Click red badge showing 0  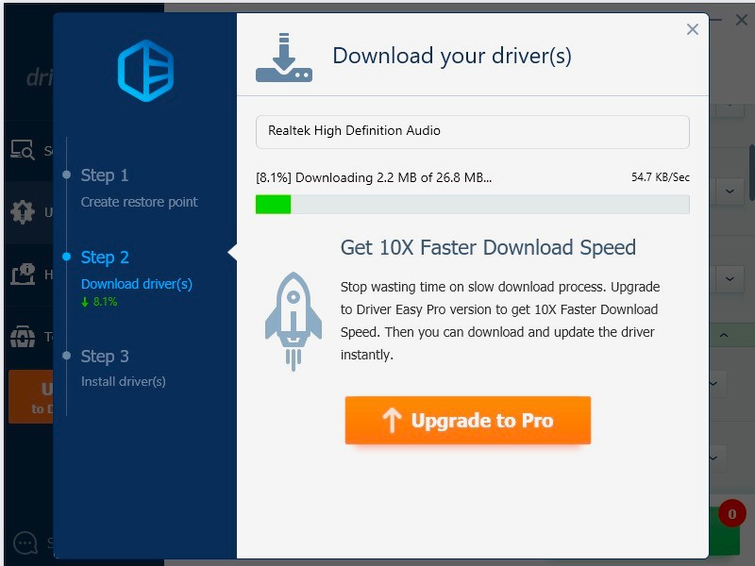click(732, 514)
